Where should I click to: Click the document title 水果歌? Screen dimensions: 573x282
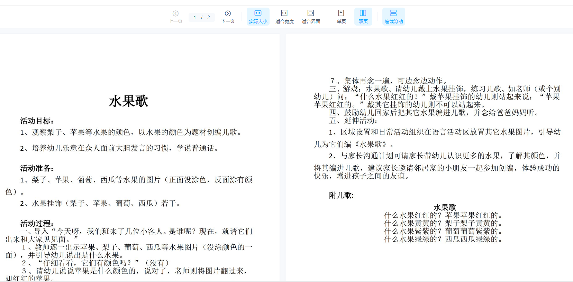tap(128, 101)
